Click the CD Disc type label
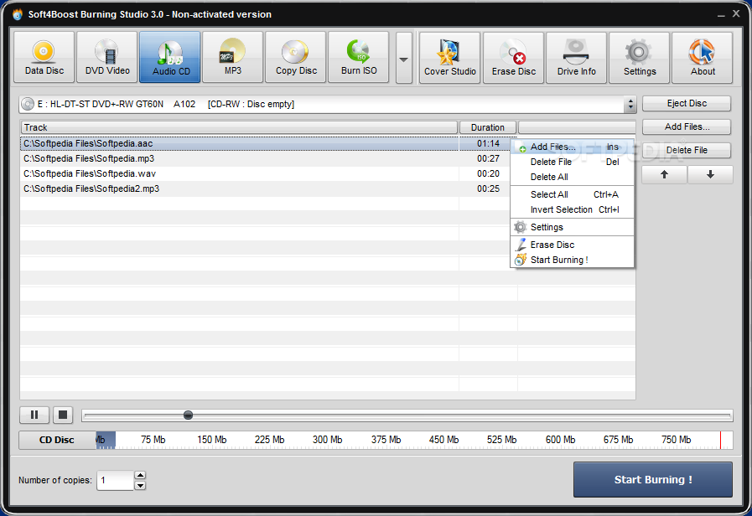 tap(57, 440)
